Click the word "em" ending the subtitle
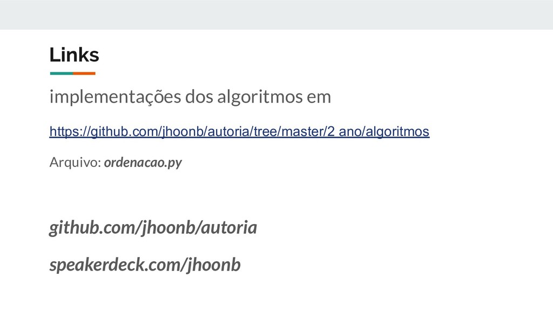Viewport: 553px width, 311px height. 319,97
